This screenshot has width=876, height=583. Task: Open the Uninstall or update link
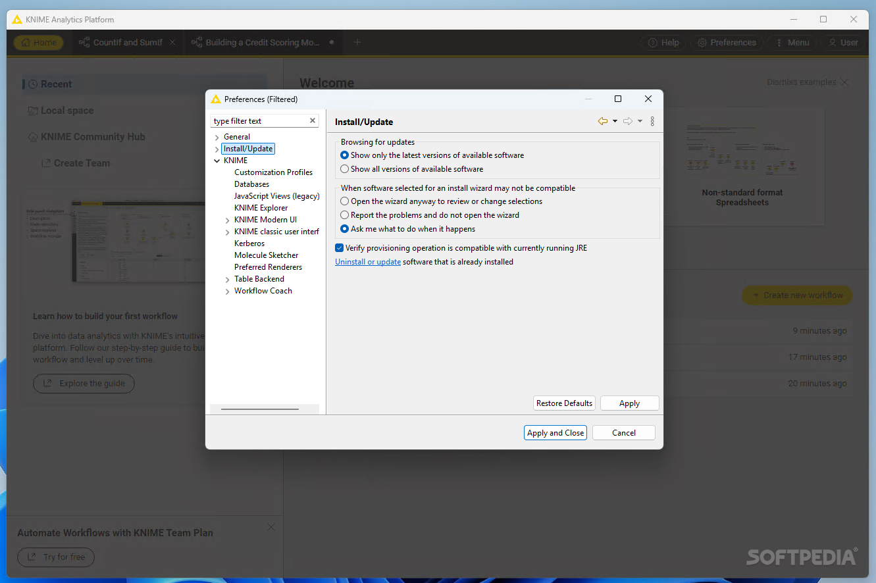tap(368, 262)
